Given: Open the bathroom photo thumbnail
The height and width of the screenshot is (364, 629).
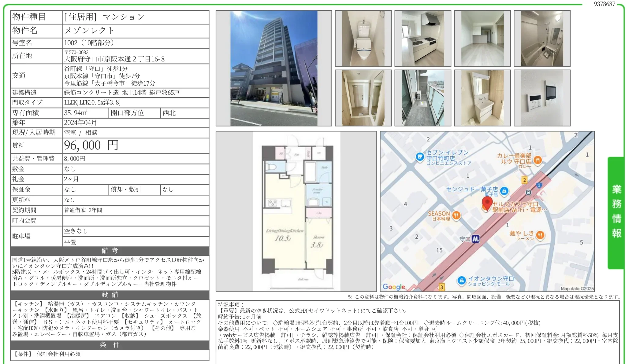Looking at the screenshot, I should tap(542, 39).
